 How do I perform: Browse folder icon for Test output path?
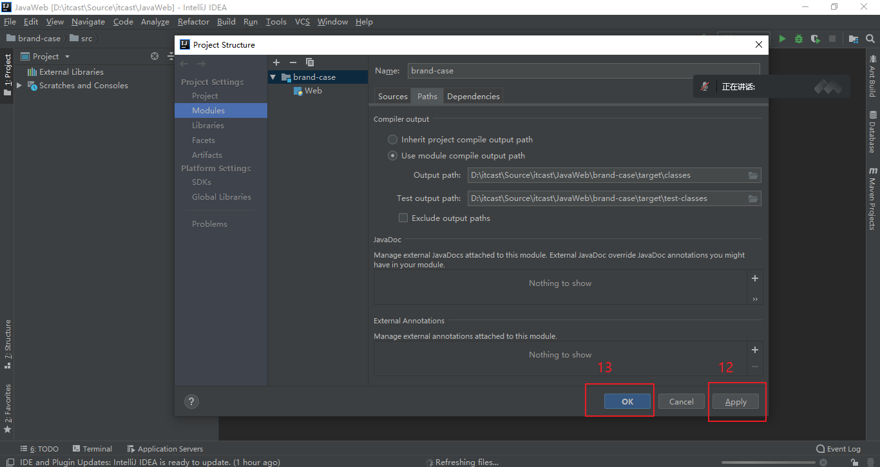click(x=753, y=198)
